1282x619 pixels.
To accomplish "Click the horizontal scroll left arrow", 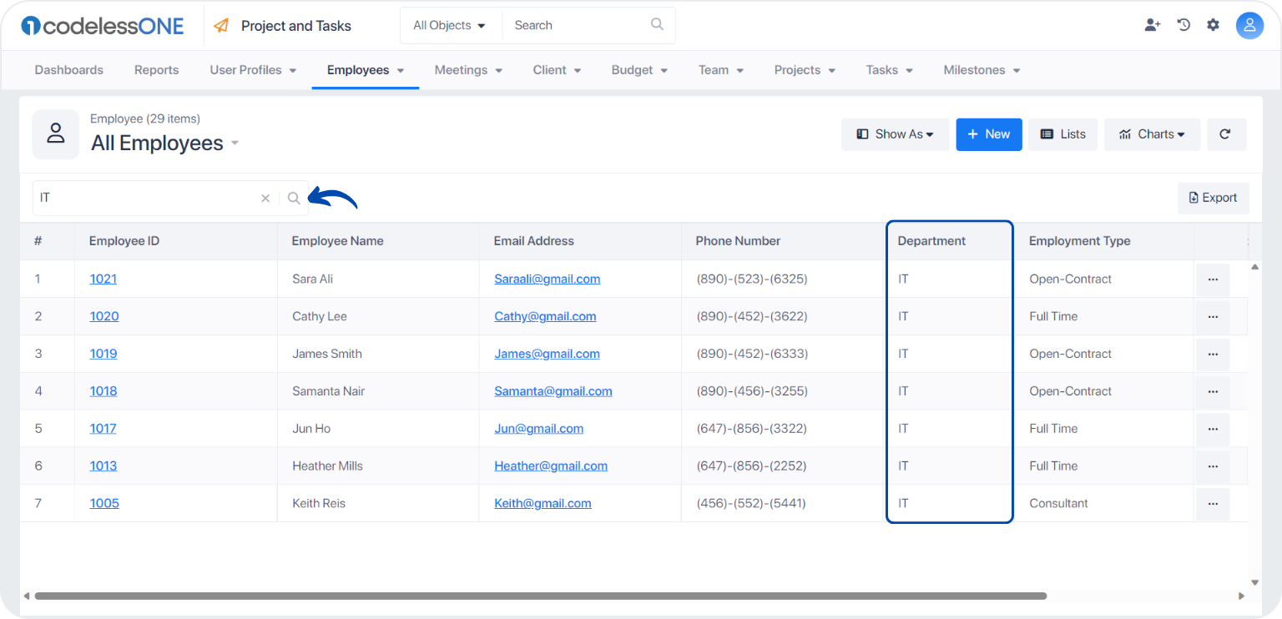I will pos(26,596).
